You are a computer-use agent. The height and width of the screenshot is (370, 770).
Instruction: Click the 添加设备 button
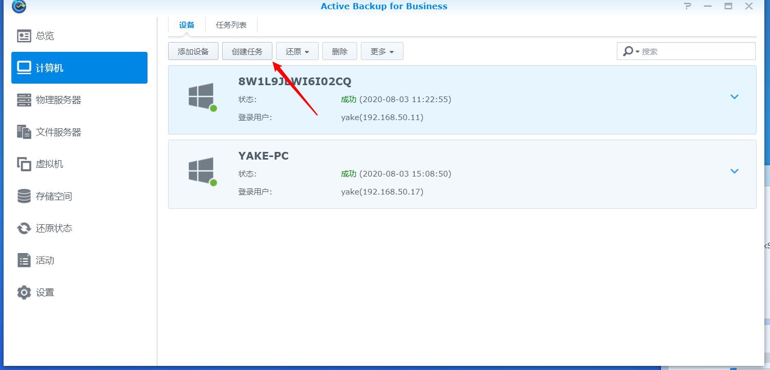(193, 51)
